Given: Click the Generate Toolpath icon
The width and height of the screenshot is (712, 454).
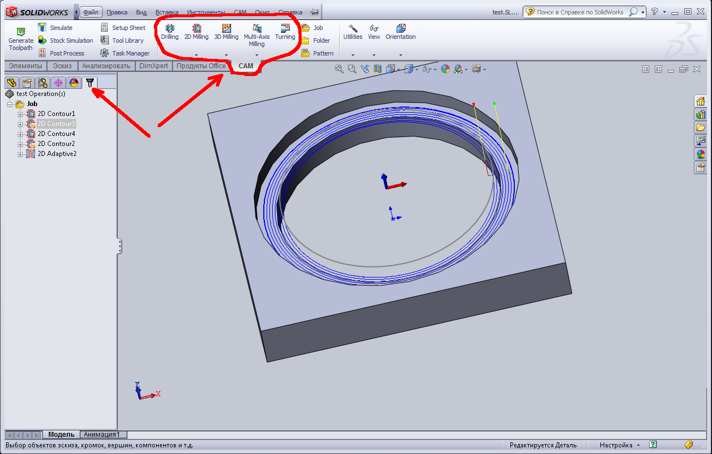Looking at the screenshot, I should tap(21, 32).
